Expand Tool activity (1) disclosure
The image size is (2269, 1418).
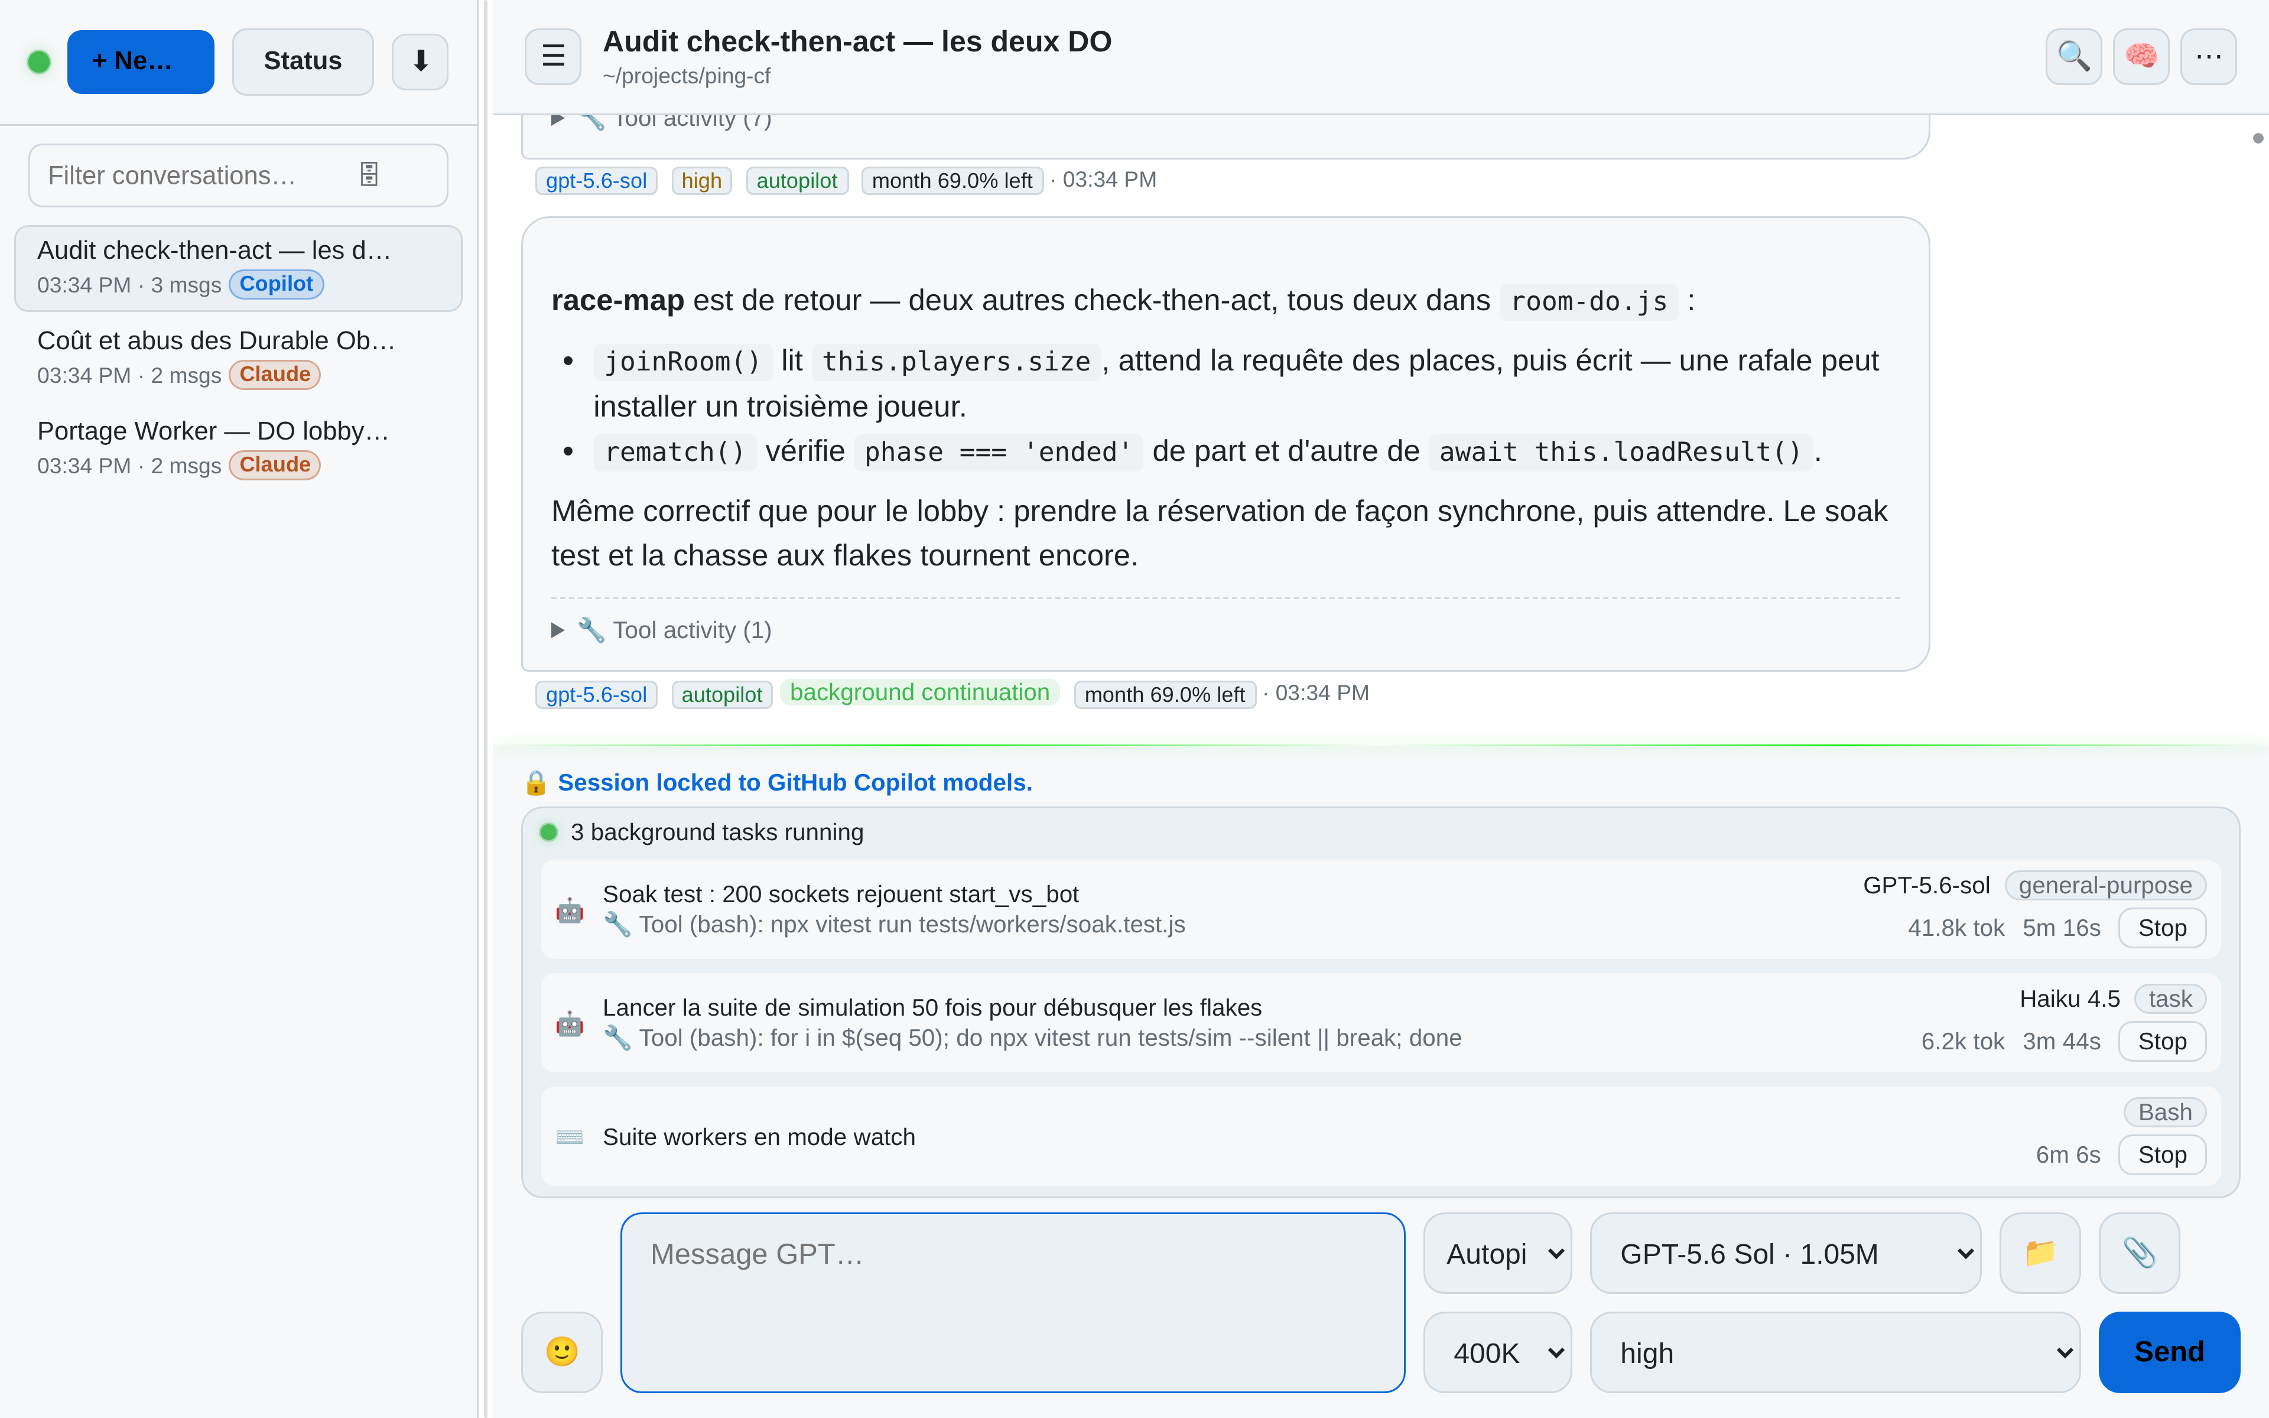point(662,630)
